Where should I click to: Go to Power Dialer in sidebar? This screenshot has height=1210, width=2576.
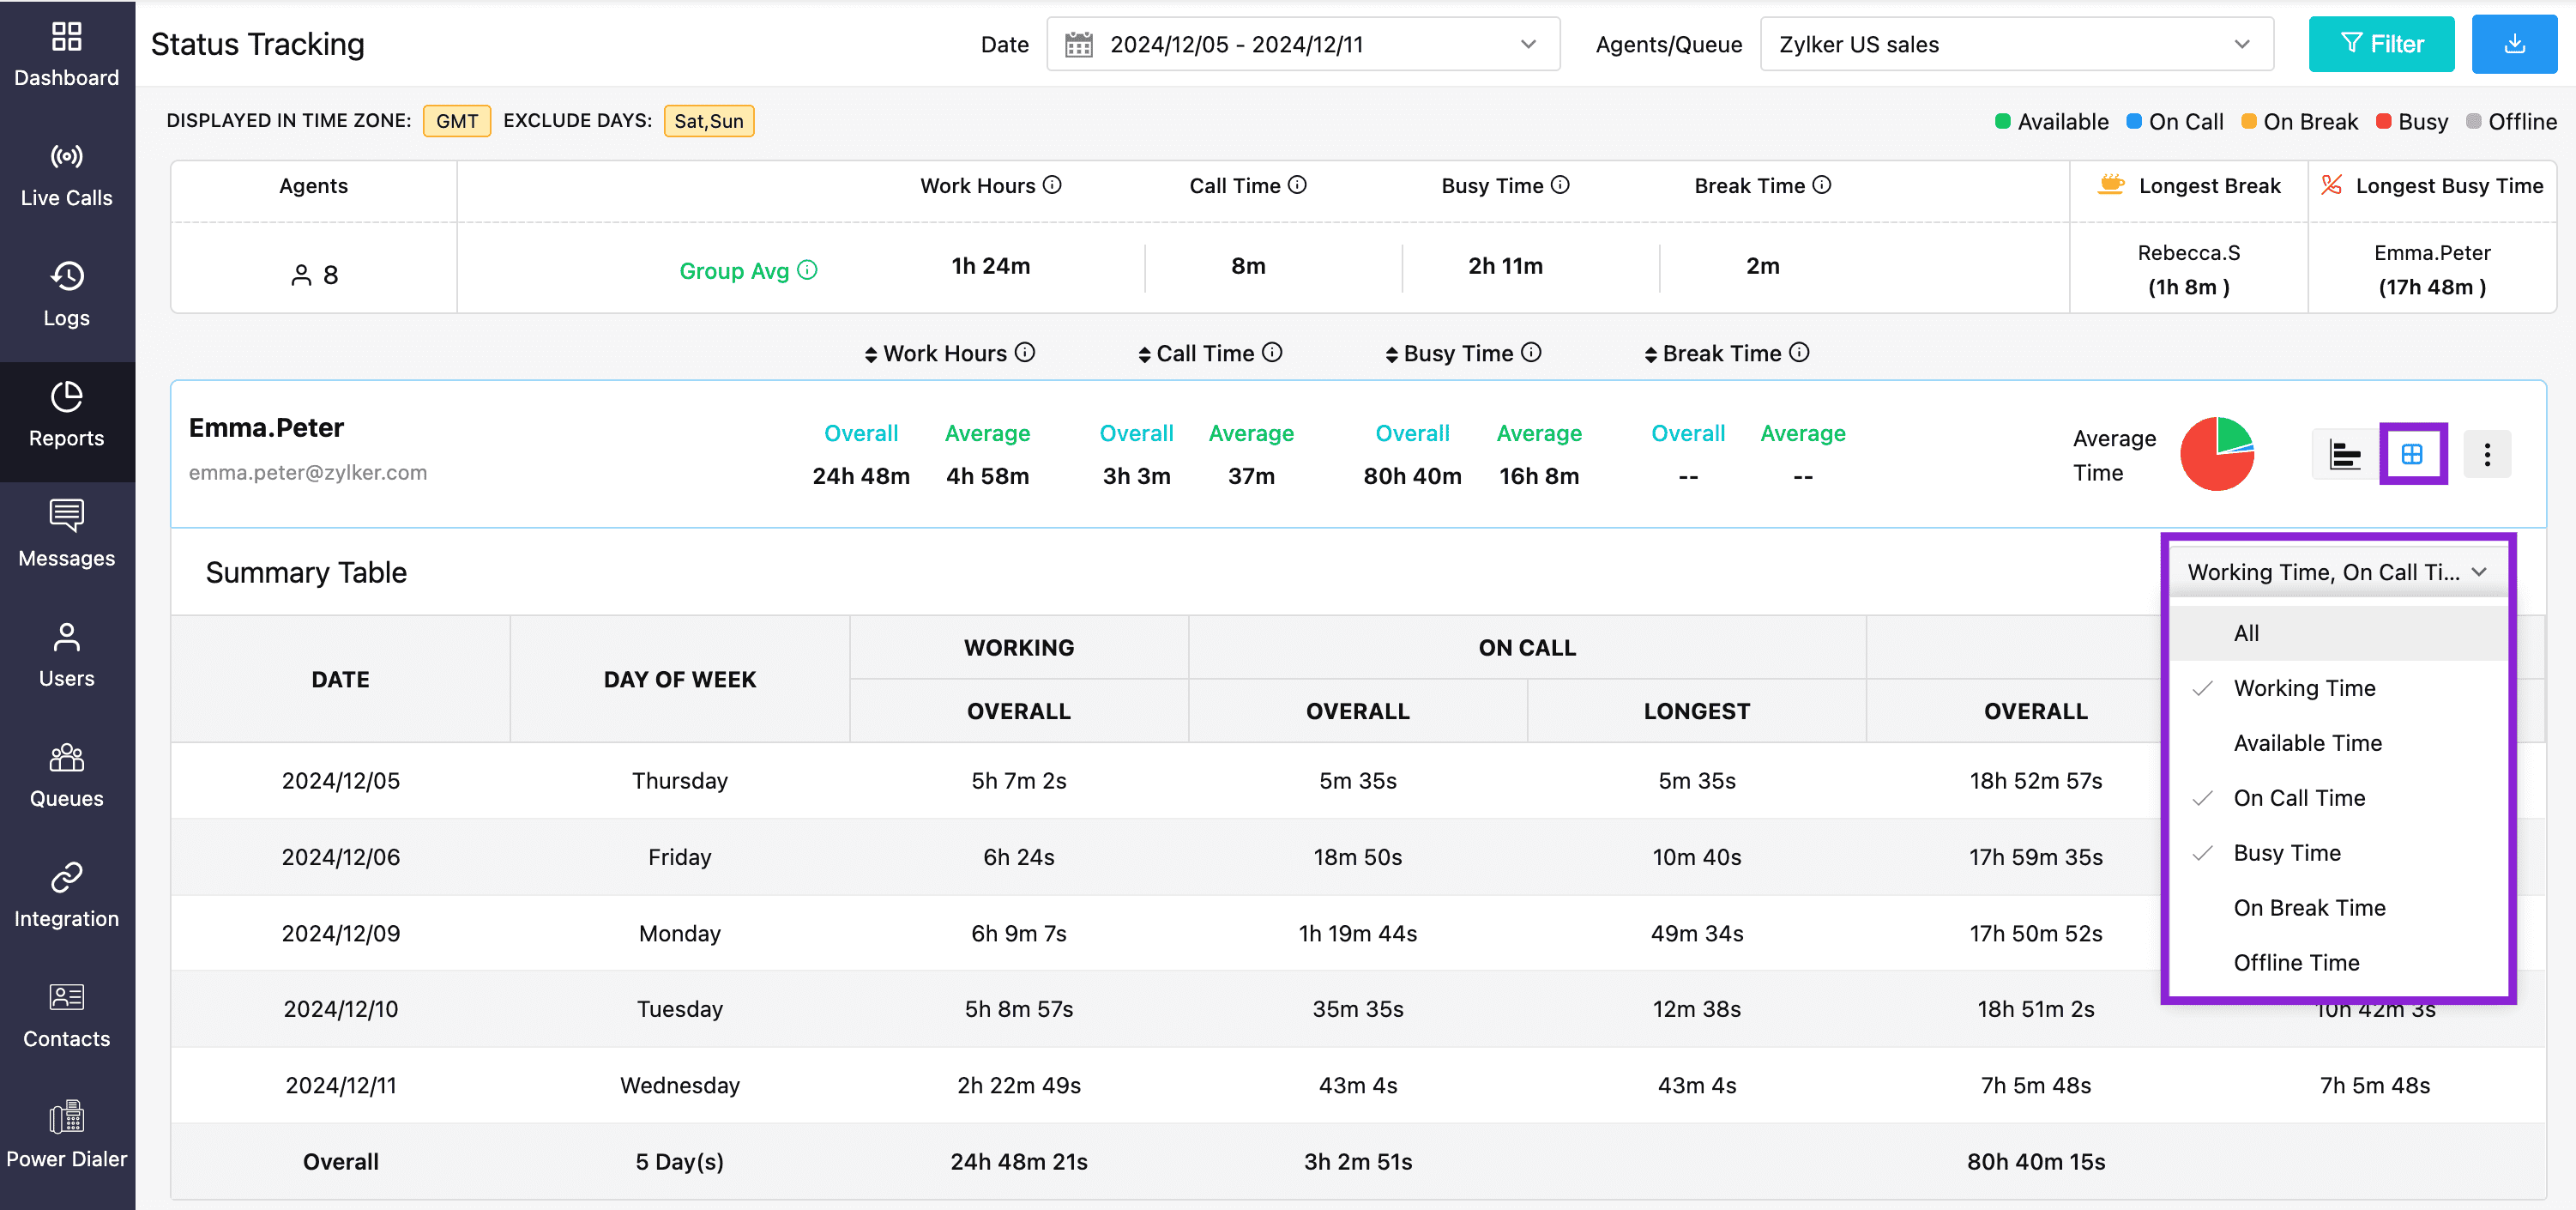click(67, 1135)
